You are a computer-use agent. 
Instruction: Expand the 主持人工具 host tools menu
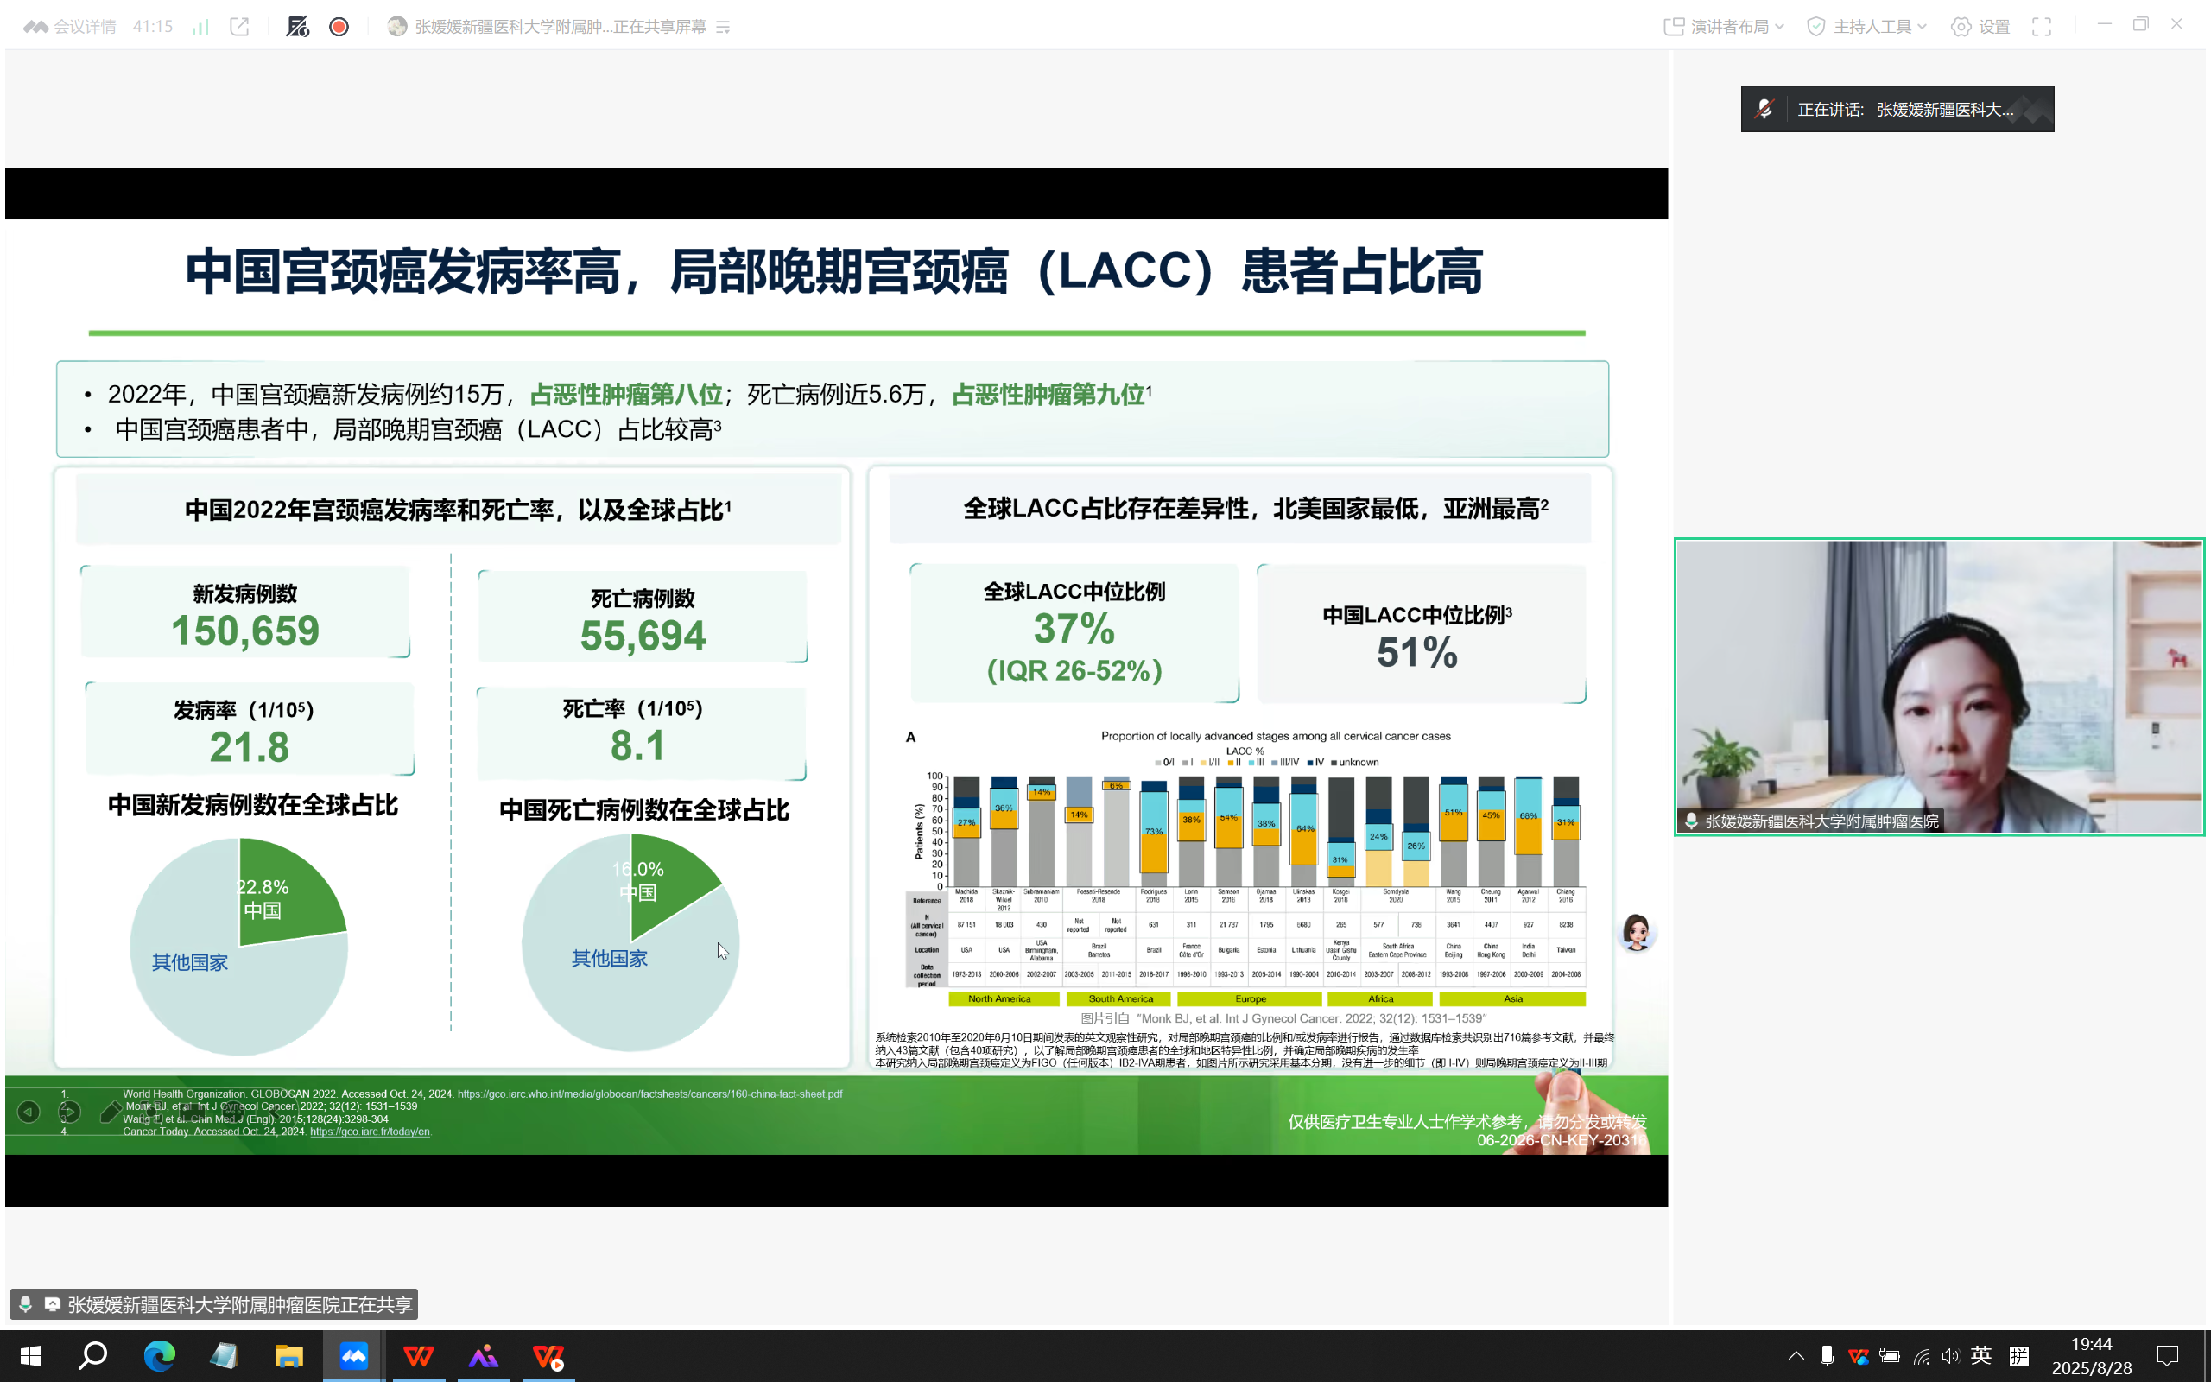[x=1867, y=27]
